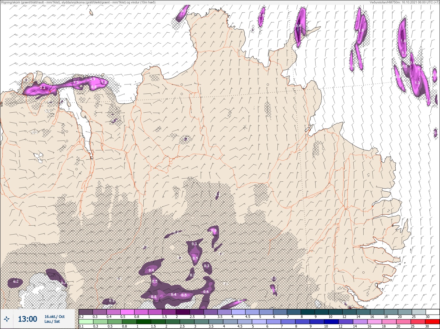This screenshot has width=440, height=329.
Task: Pick the light violet 14 swatch in lower legend
Action: pos(360,322)
